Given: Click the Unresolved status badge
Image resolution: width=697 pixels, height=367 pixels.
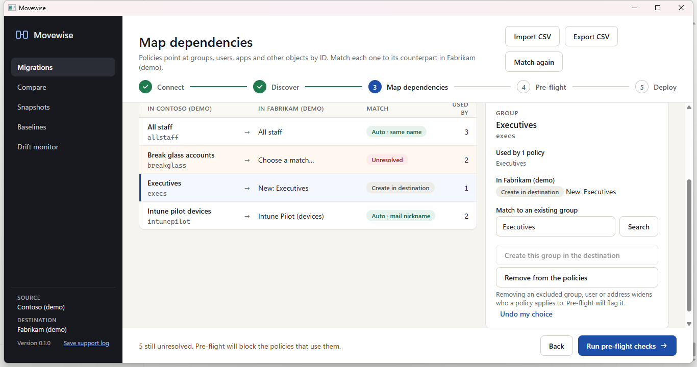Looking at the screenshot, I should (387, 160).
